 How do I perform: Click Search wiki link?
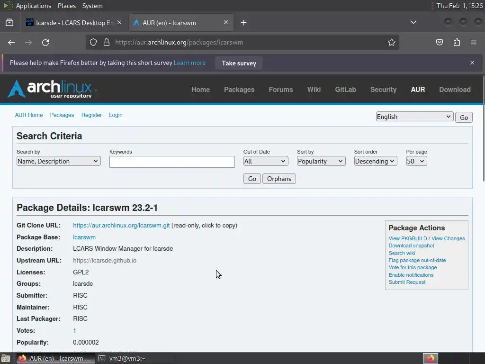(x=402, y=253)
